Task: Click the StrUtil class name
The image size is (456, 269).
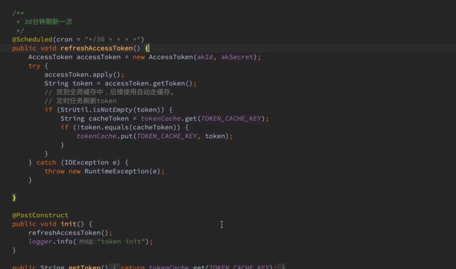Action: point(75,110)
